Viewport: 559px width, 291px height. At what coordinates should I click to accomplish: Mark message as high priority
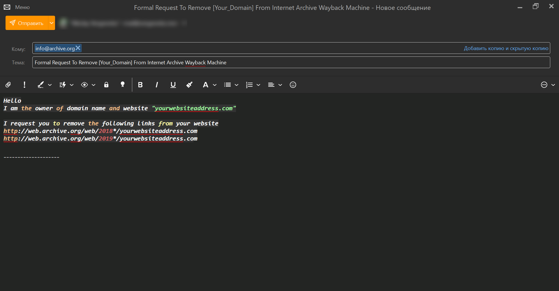pos(24,85)
